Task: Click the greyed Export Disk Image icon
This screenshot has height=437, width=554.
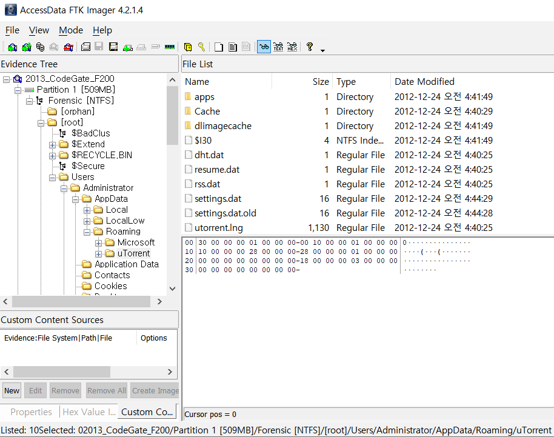Action: 99,47
